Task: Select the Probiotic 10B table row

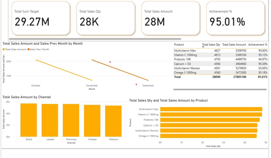Action: 220,59
